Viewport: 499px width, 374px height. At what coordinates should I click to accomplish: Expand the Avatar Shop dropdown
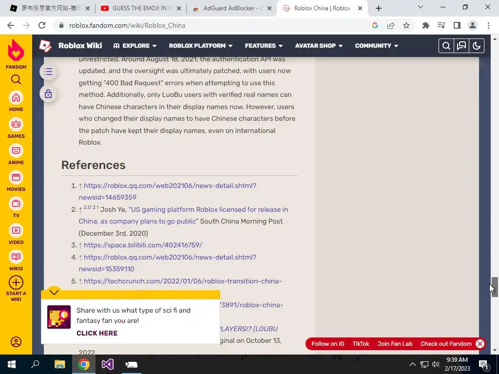319,46
